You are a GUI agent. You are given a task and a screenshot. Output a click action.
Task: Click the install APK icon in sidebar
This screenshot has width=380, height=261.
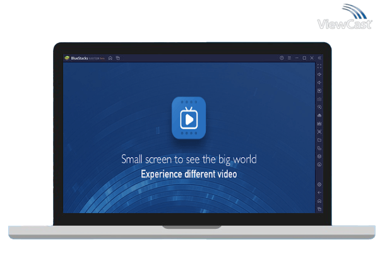319,124
